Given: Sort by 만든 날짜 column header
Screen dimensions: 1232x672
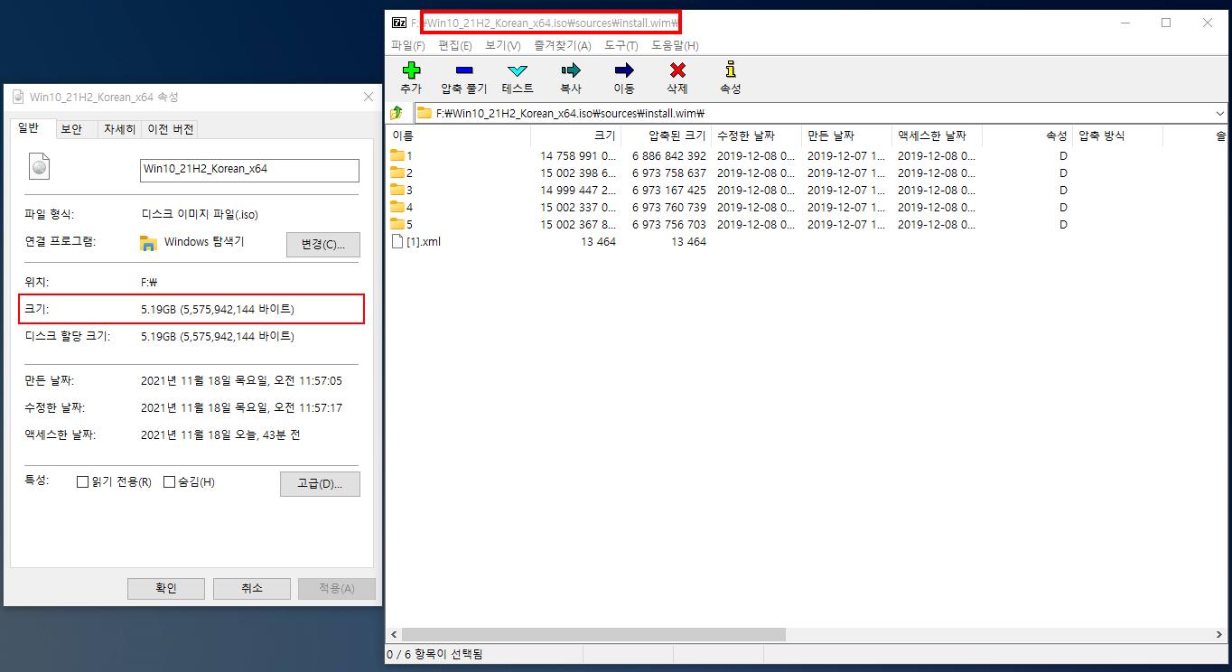Looking at the screenshot, I should [x=847, y=135].
